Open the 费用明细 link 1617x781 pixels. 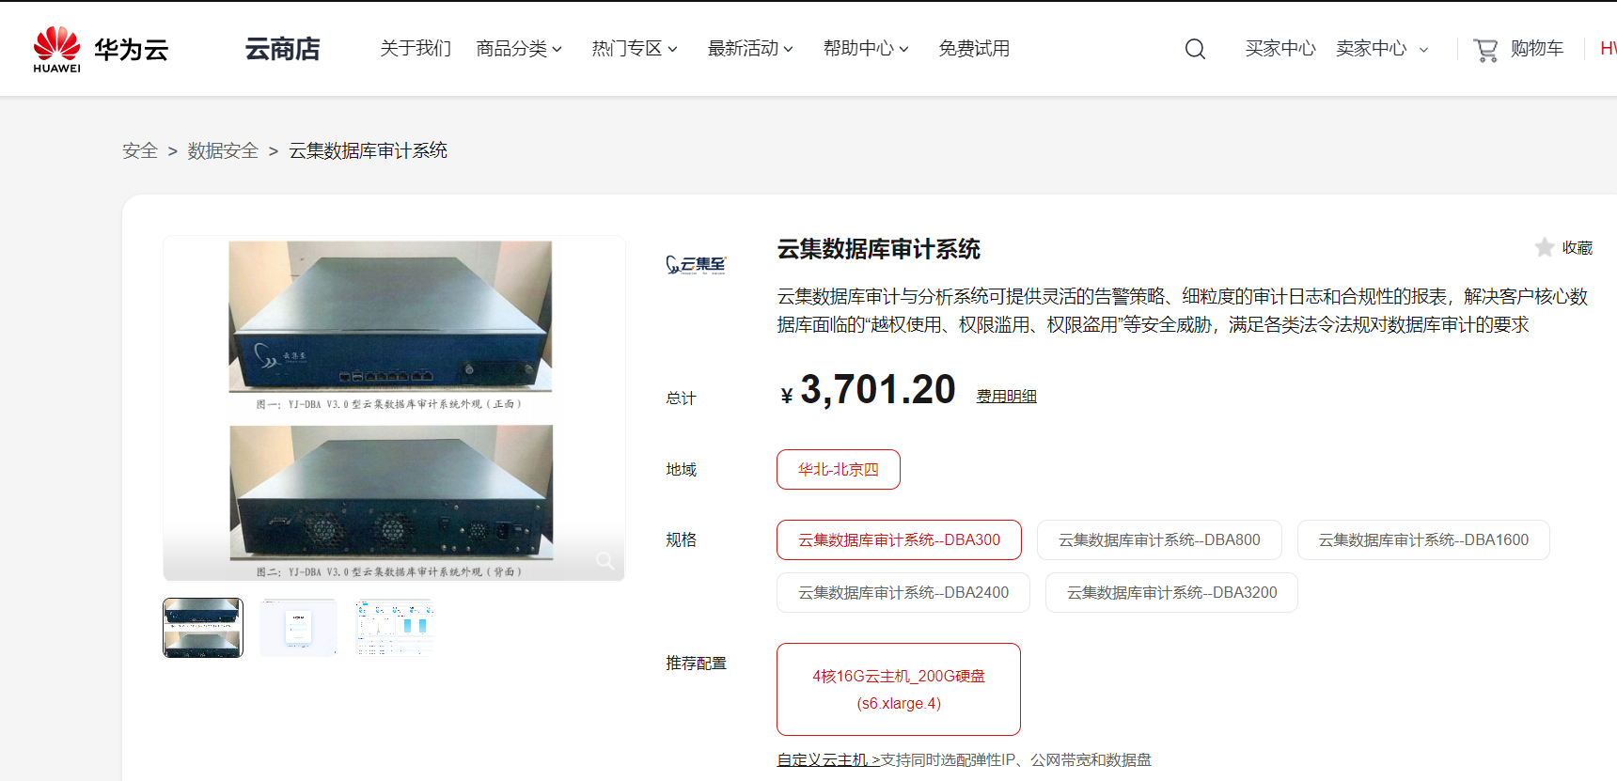click(1006, 397)
